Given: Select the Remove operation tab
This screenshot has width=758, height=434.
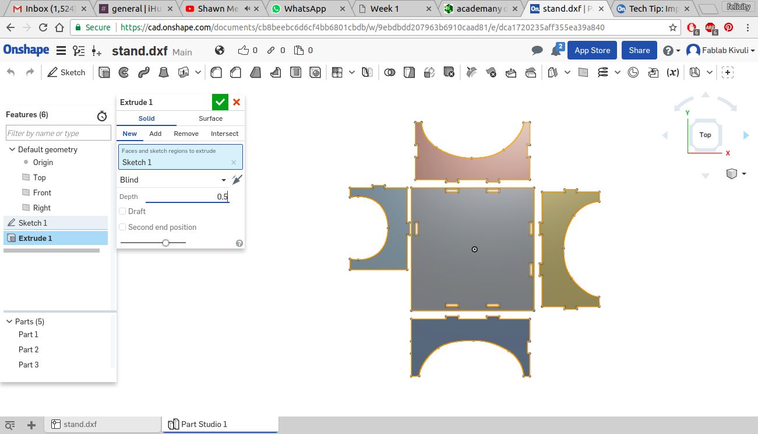Looking at the screenshot, I should point(186,134).
